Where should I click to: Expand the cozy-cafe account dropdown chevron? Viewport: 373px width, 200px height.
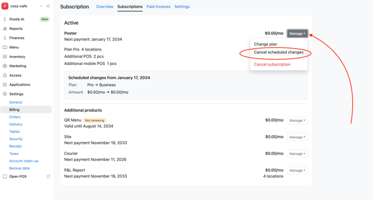tap(41, 6)
